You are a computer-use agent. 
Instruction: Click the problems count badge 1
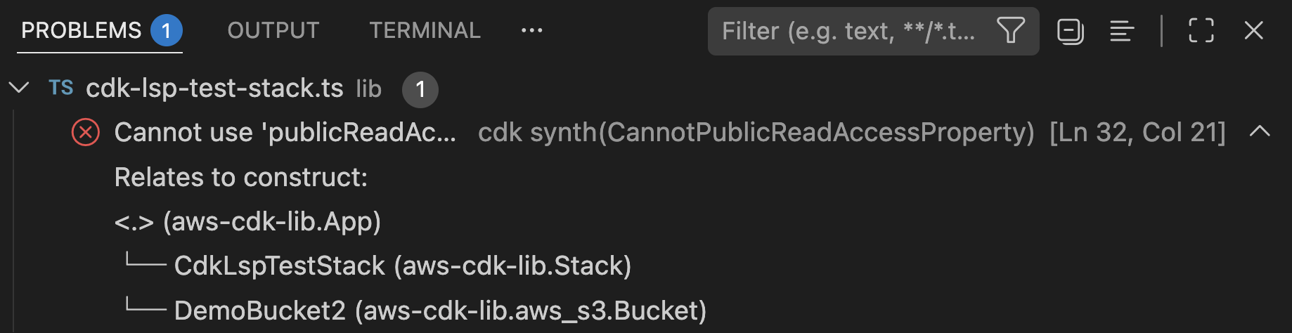[166, 31]
